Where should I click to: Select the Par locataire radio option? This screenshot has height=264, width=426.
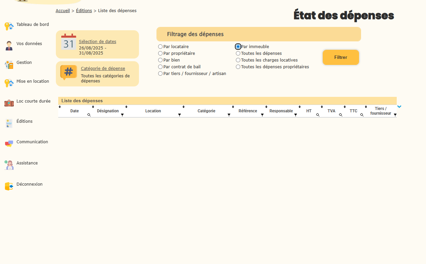pyautogui.click(x=161, y=47)
